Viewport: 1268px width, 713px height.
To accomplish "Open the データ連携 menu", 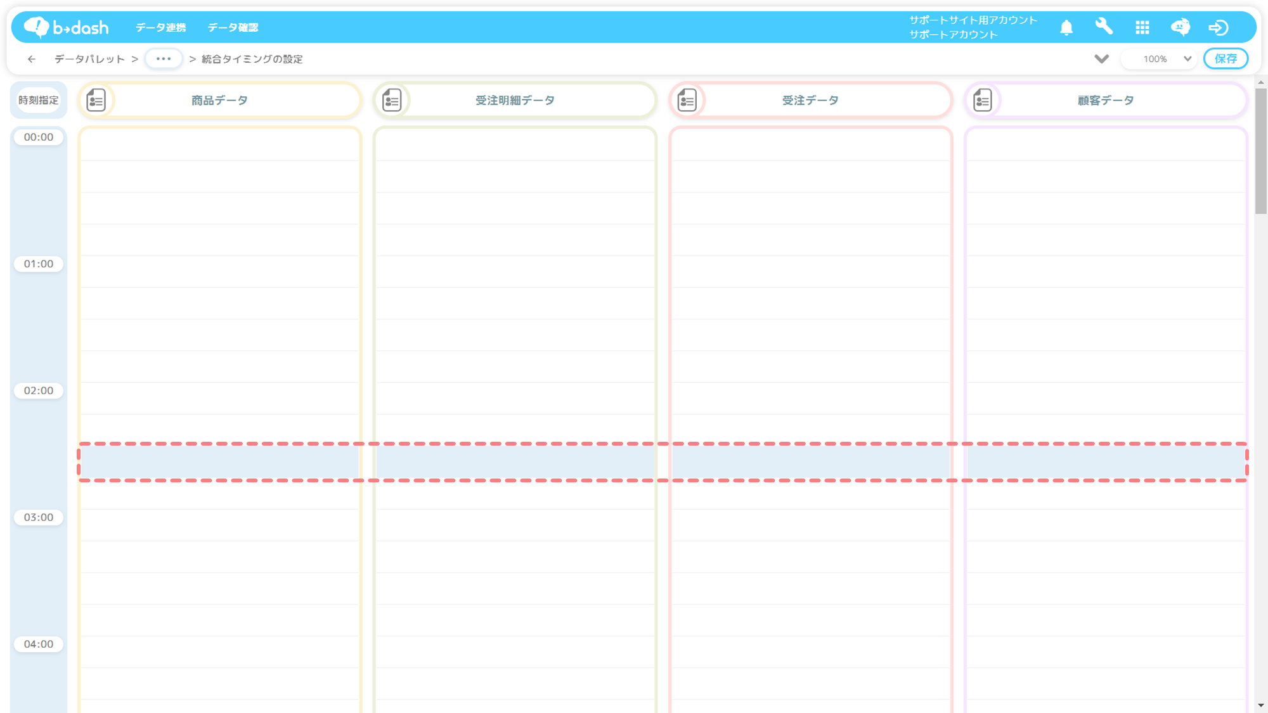I will pyautogui.click(x=161, y=27).
